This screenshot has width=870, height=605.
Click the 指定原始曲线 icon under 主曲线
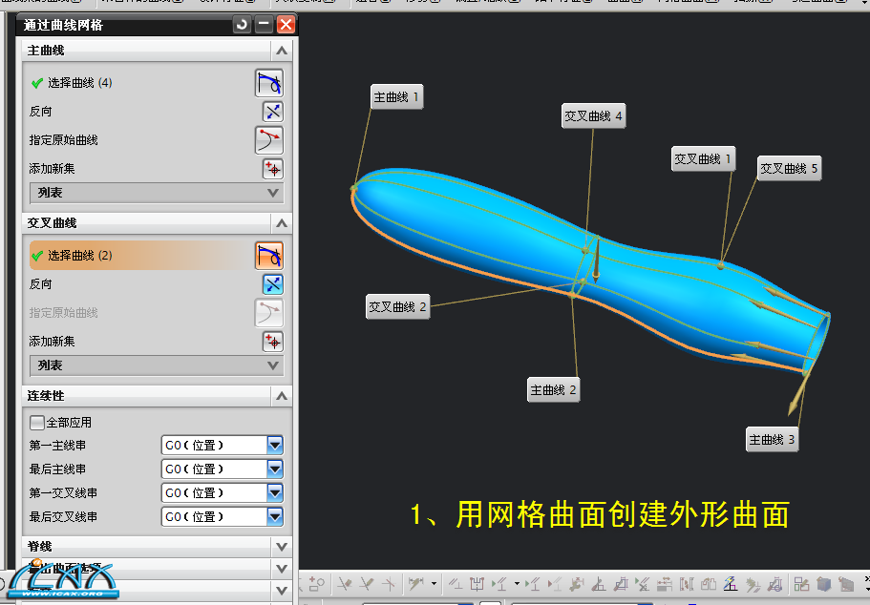pos(268,140)
